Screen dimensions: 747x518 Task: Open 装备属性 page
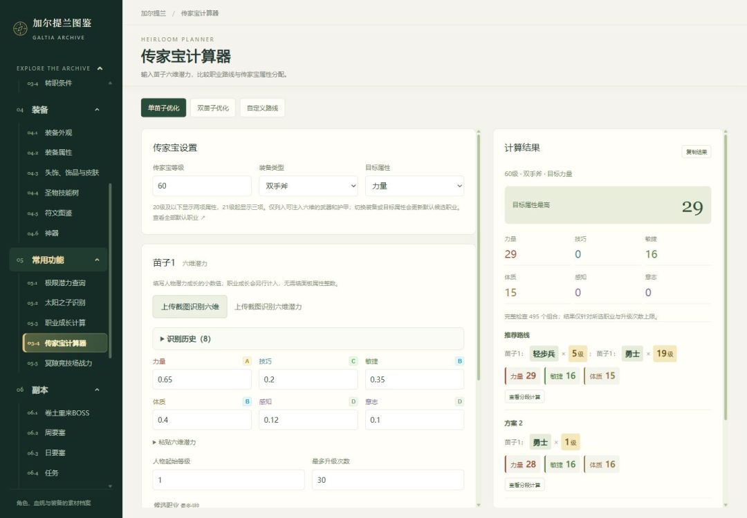click(58, 153)
